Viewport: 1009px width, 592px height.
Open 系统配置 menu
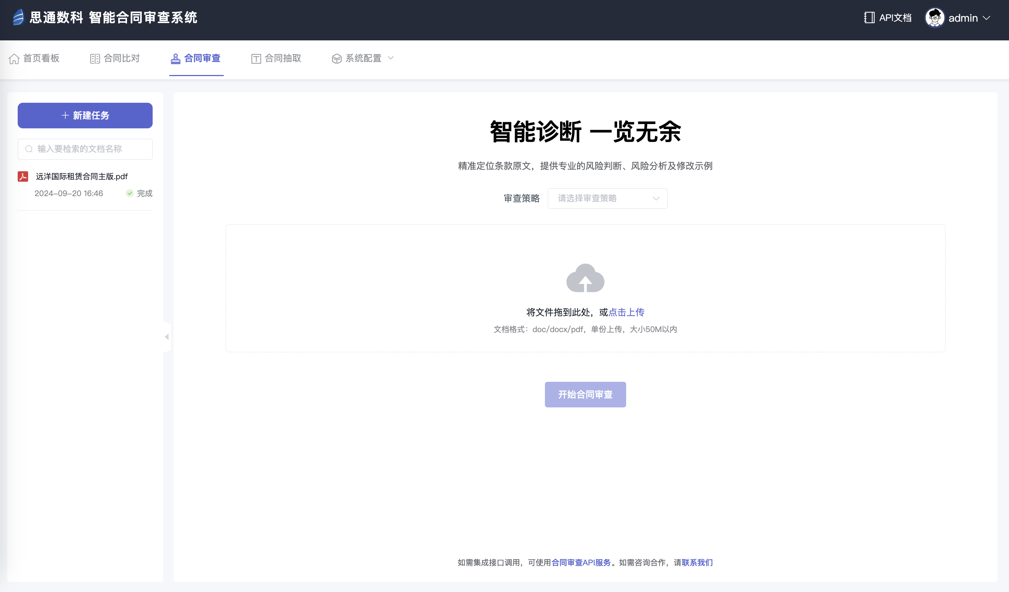click(363, 58)
